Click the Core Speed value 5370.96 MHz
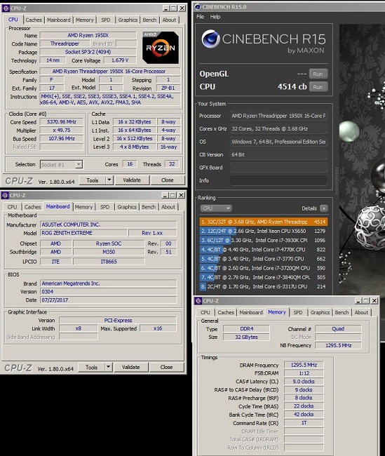Image resolution: width=385 pixels, height=456 pixels. 62,122
